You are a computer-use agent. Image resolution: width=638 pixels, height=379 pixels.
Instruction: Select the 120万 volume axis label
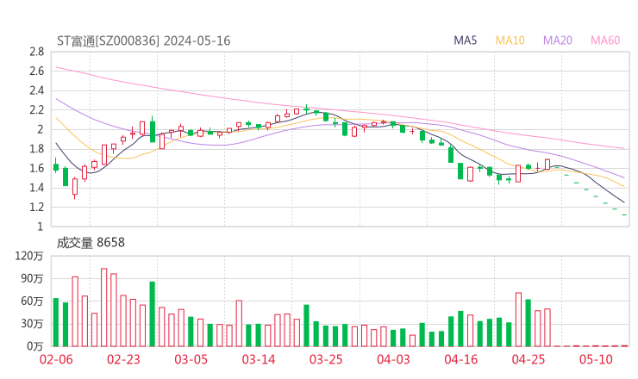[29, 256]
